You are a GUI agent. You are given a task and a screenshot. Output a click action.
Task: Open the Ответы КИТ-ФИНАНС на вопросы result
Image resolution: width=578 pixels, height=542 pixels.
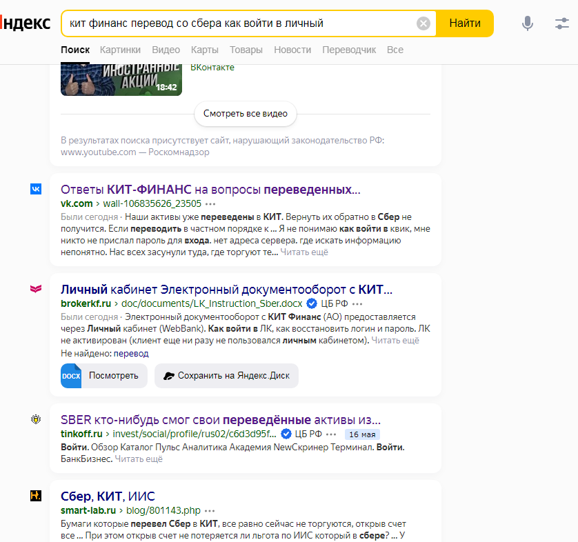pos(210,190)
